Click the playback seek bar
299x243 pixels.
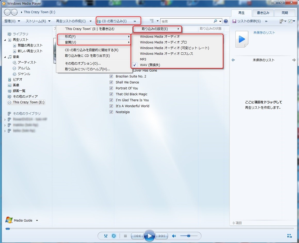[149, 228]
